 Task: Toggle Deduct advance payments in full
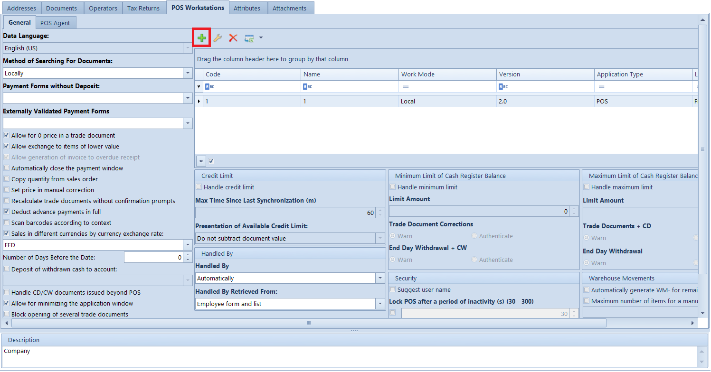point(7,212)
